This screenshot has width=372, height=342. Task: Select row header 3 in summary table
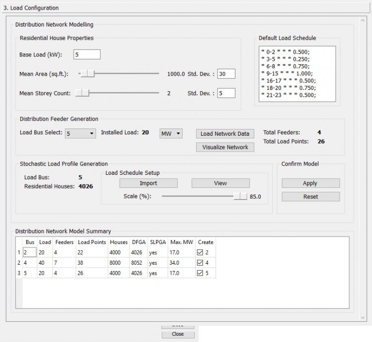click(x=19, y=273)
